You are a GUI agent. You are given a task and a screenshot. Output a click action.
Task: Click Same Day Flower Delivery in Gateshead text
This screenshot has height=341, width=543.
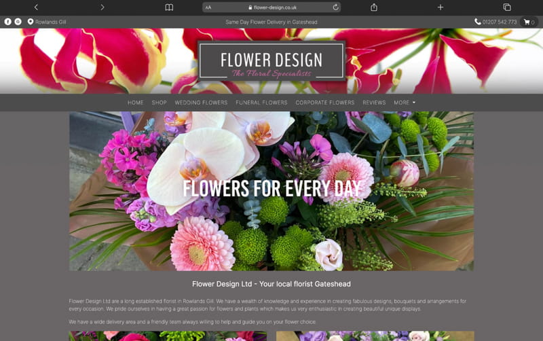pos(271,22)
